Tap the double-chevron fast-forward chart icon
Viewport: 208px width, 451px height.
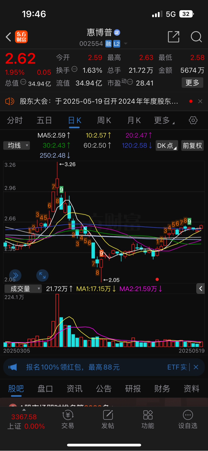point(15,276)
